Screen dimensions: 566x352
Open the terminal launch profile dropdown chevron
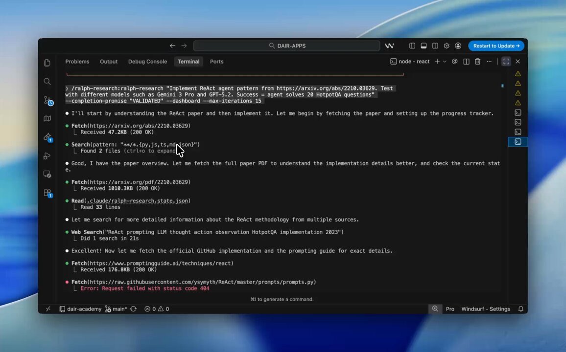click(445, 62)
